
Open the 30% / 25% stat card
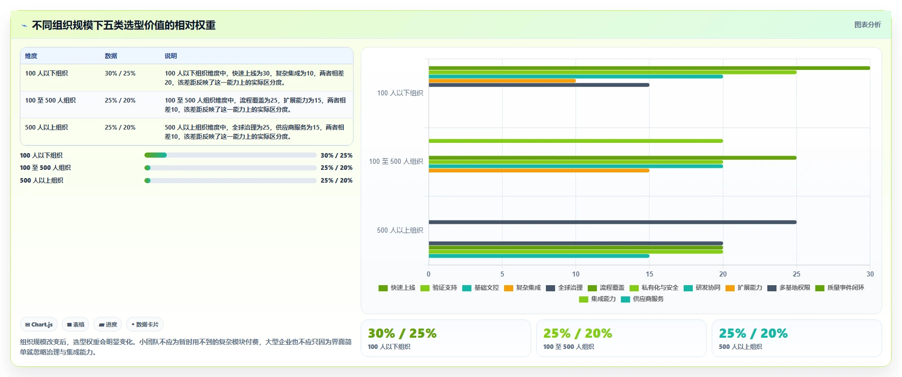point(446,338)
